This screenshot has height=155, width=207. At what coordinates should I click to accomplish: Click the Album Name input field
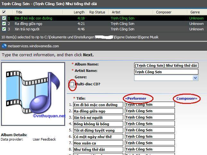pyautogui.click(x=166, y=66)
